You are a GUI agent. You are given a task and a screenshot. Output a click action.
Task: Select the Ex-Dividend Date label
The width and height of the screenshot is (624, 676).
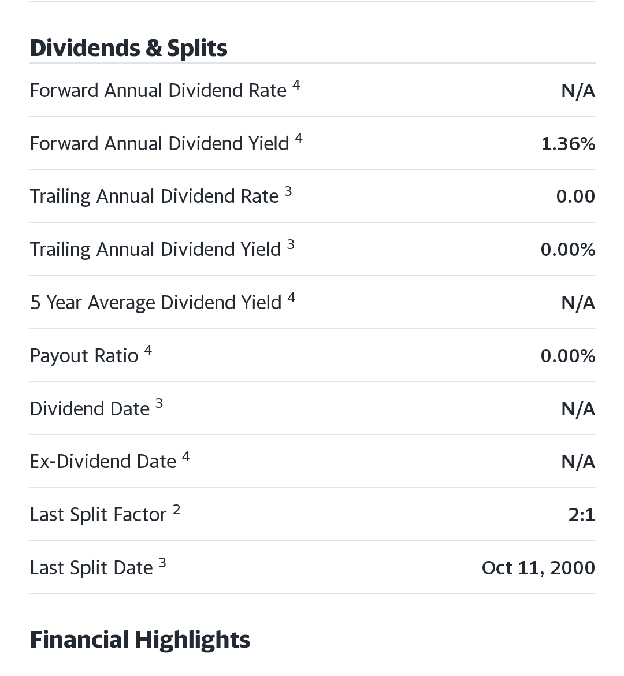click(x=103, y=462)
